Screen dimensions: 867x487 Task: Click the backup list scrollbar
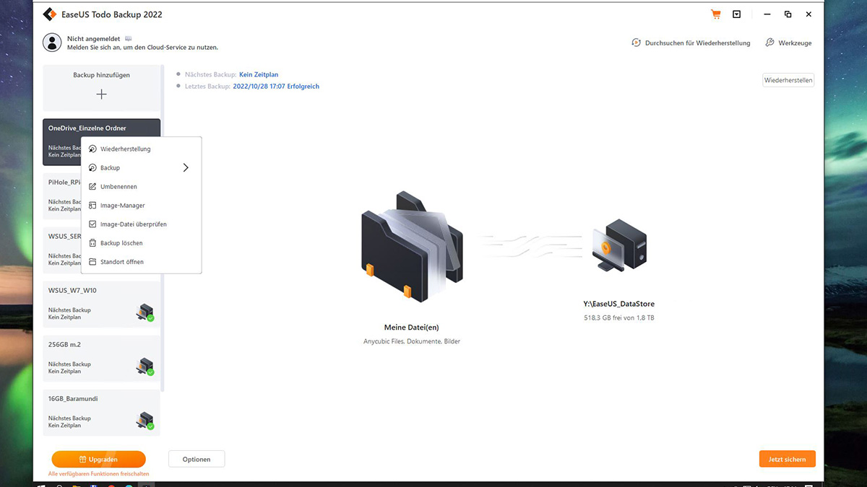[x=163, y=229]
